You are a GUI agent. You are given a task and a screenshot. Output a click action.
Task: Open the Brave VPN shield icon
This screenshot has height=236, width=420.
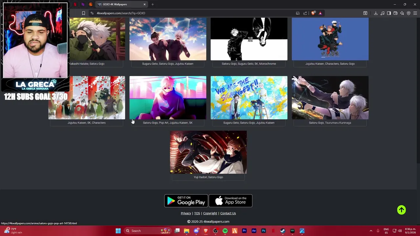pos(409,13)
